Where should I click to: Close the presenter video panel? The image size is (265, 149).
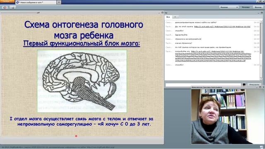point(263,87)
